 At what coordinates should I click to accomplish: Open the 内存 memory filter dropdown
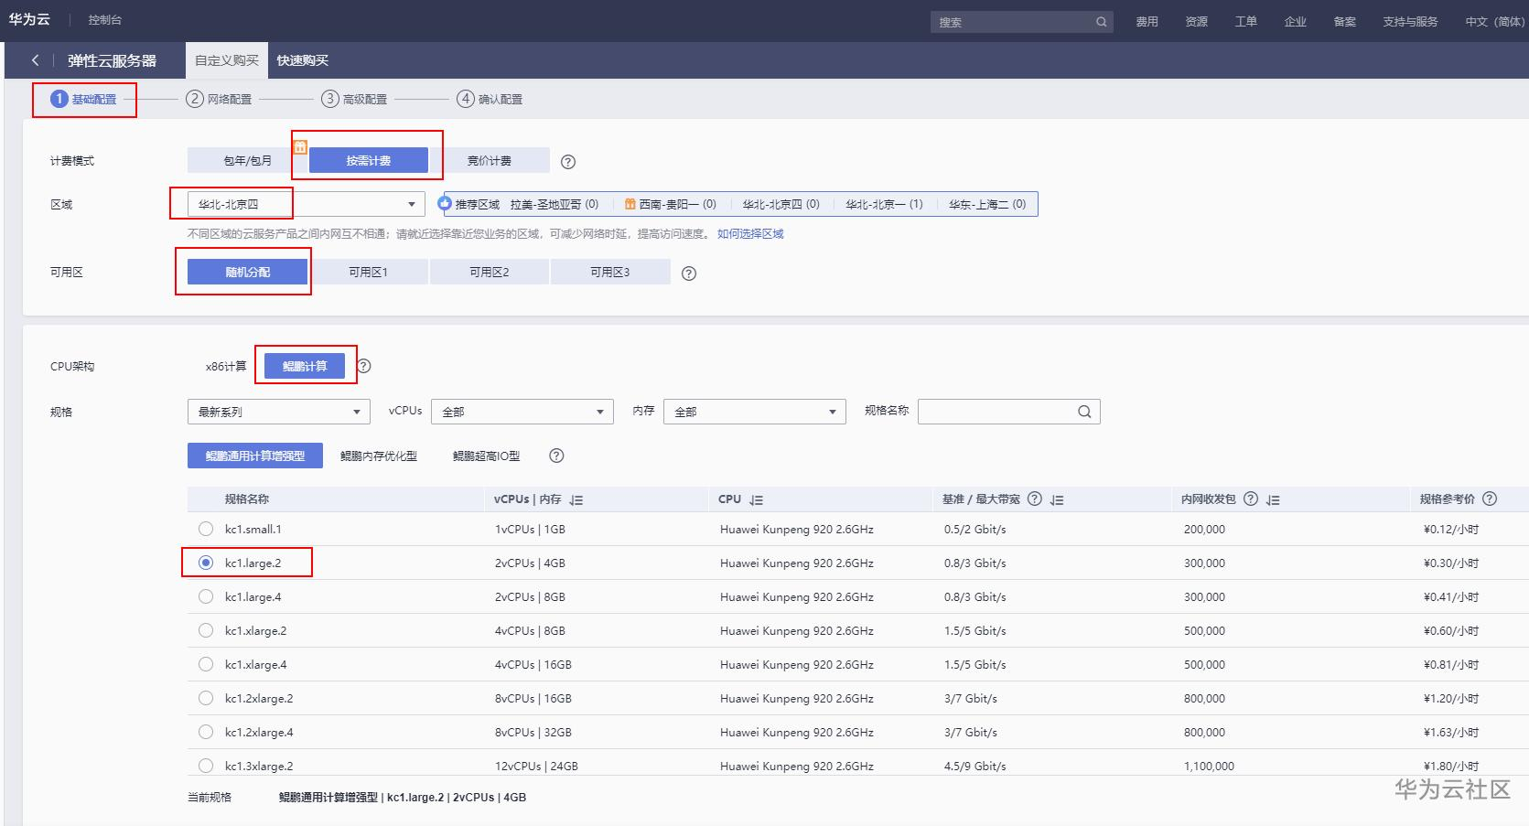pyautogui.click(x=755, y=412)
